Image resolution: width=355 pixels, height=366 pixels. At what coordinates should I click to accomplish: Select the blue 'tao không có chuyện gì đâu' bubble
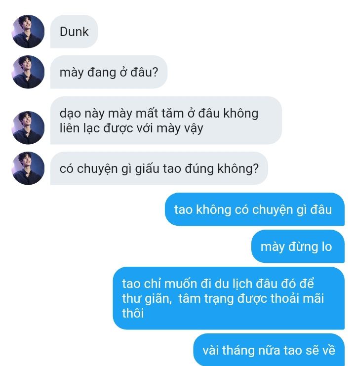255,209
